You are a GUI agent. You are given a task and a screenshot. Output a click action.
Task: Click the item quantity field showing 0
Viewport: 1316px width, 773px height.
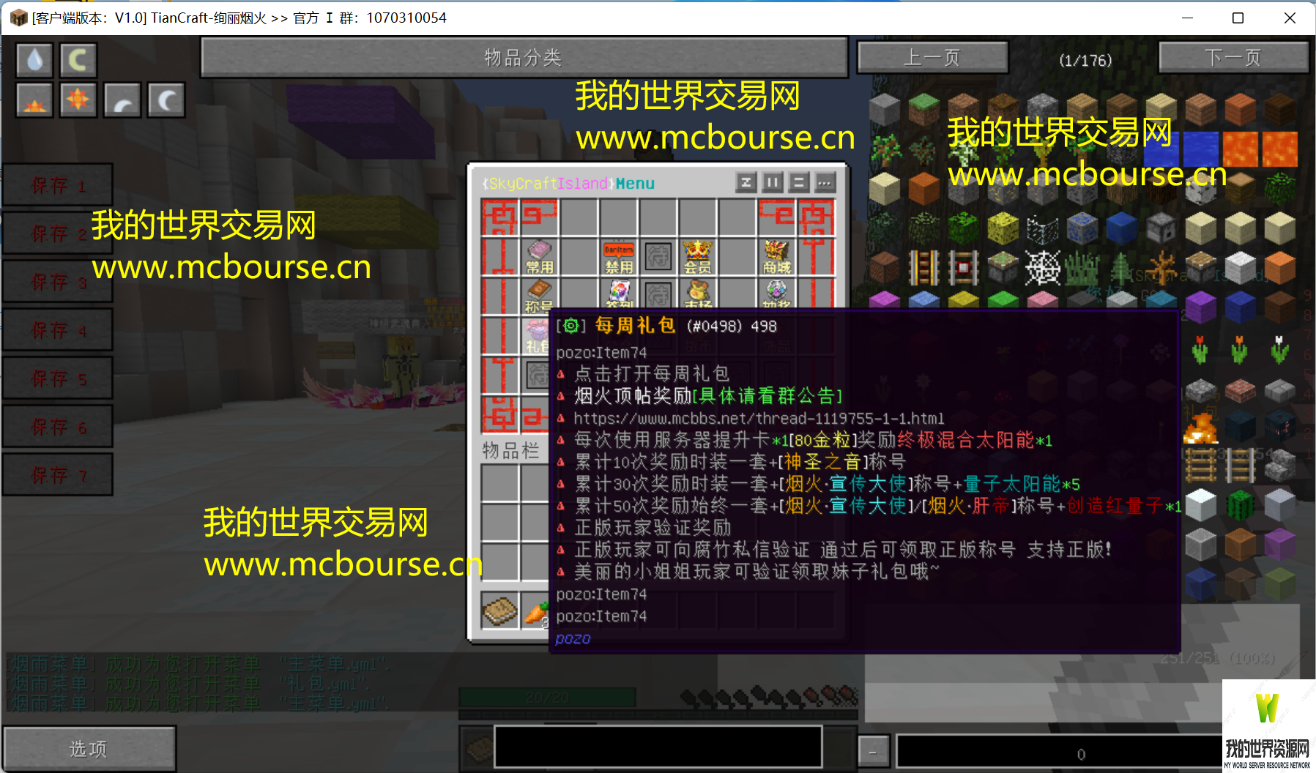pyautogui.click(x=1060, y=753)
